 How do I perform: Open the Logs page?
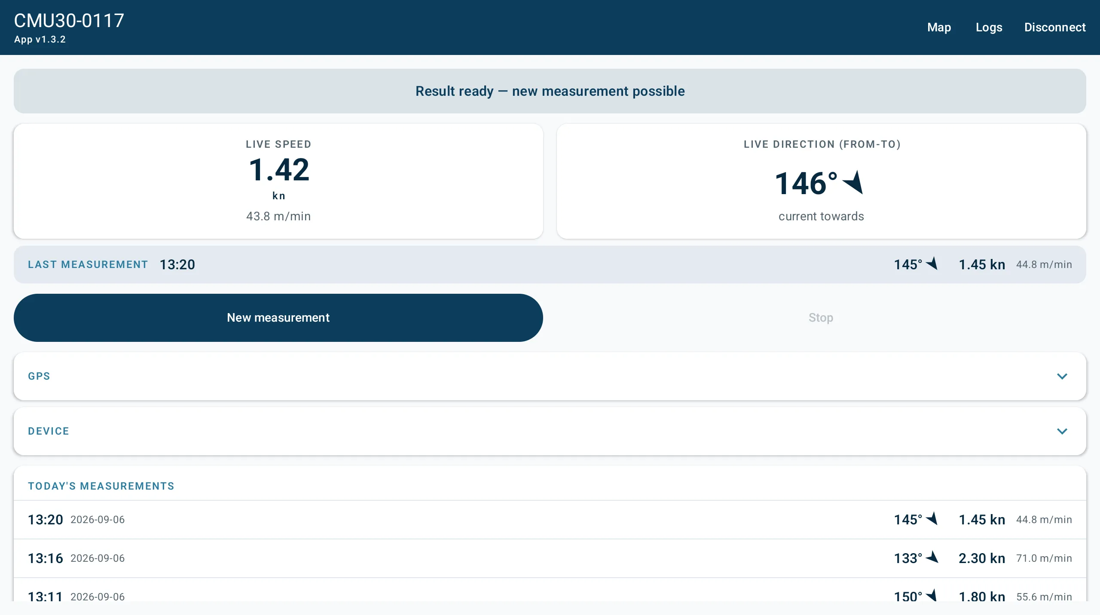(x=989, y=27)
